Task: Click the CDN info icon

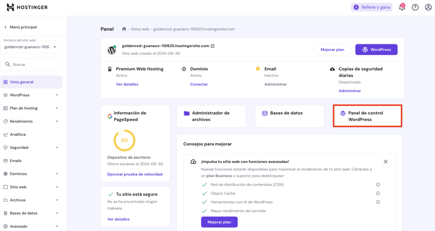Action: click(378, 185)
